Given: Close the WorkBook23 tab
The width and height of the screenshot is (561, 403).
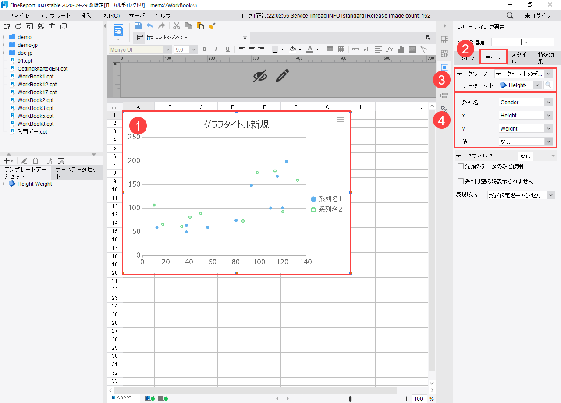Looking at the screenshot, I should pos(245,38).
